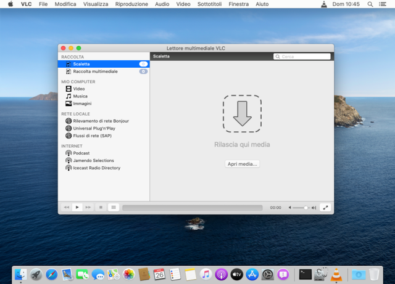Open the VLC application menu
The image size is (395, 284).
pyautogui.click(x=26, y=4)
